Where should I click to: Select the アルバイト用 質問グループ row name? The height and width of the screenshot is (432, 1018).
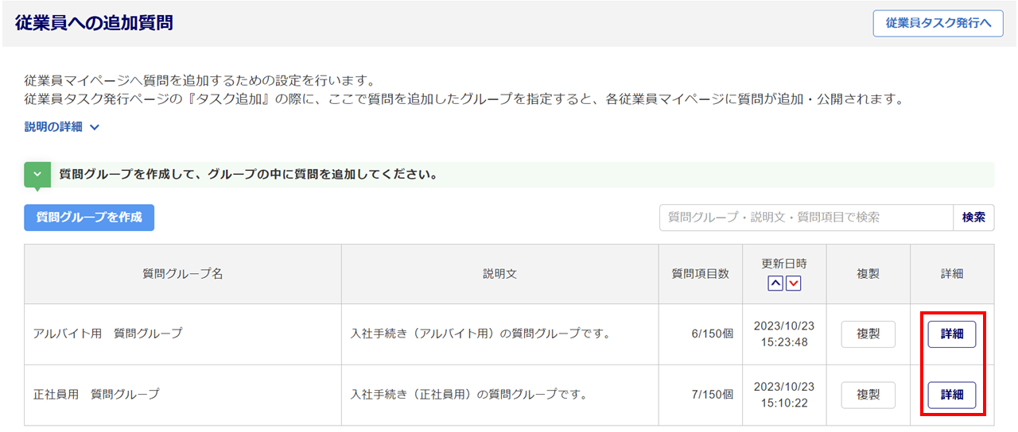[107, 334]
